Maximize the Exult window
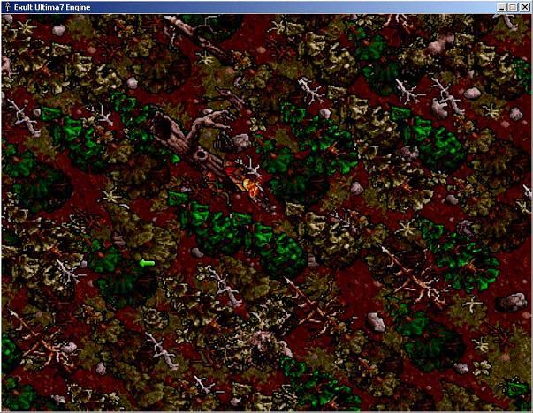The width and height of the screenshot is (533, 413). (513, 7)
